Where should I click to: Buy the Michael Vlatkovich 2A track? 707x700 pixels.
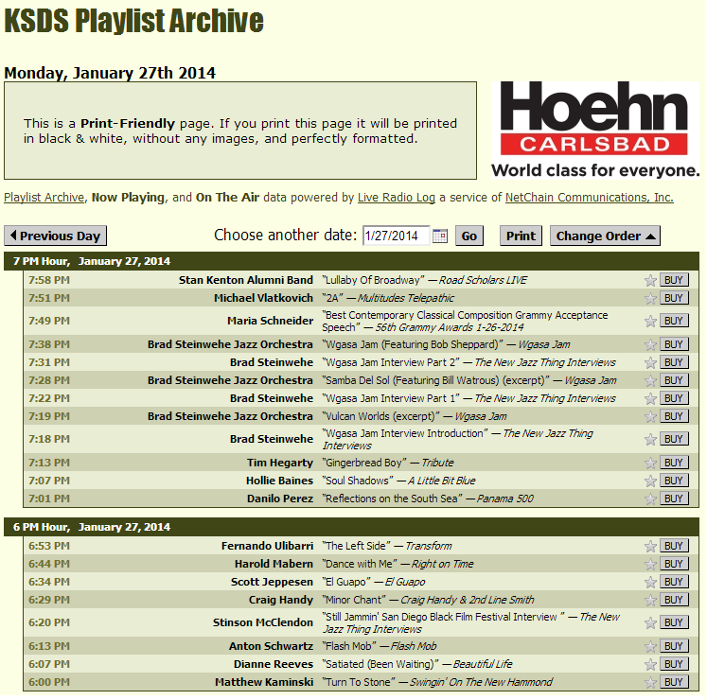coord(676,298)
